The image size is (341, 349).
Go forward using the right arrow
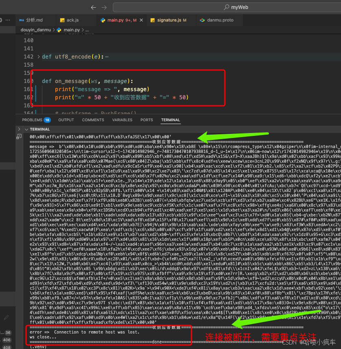(104, 8)
